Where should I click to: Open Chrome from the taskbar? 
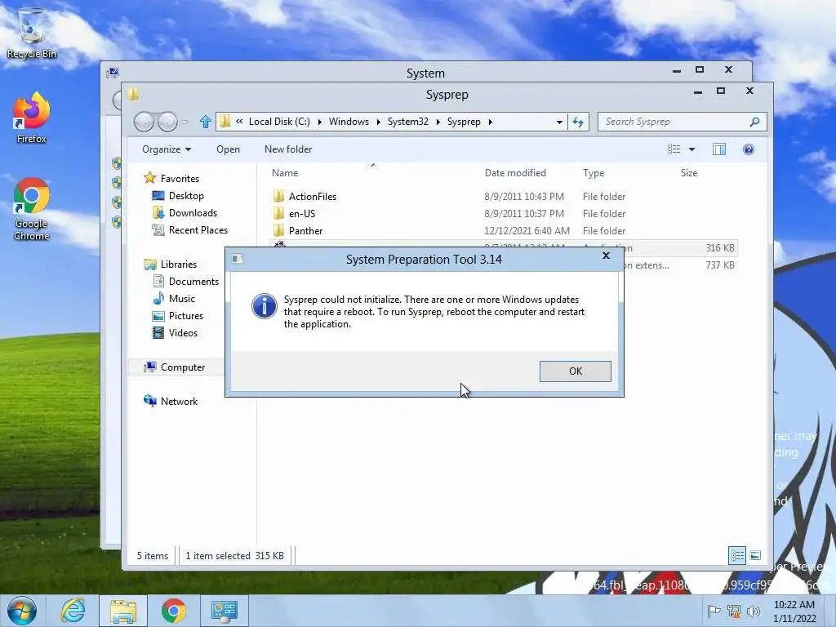coord(173,611)
